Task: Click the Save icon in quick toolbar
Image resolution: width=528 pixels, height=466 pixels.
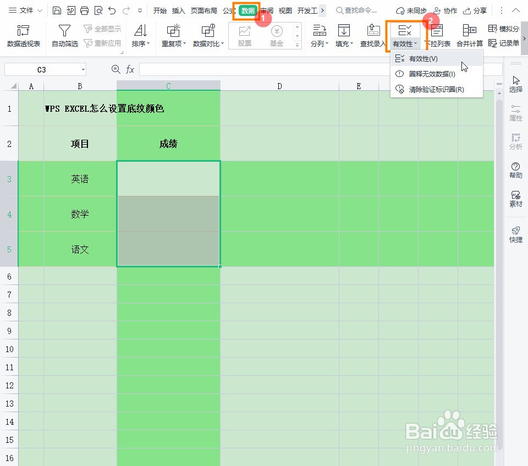Action: tap(57, 11)
